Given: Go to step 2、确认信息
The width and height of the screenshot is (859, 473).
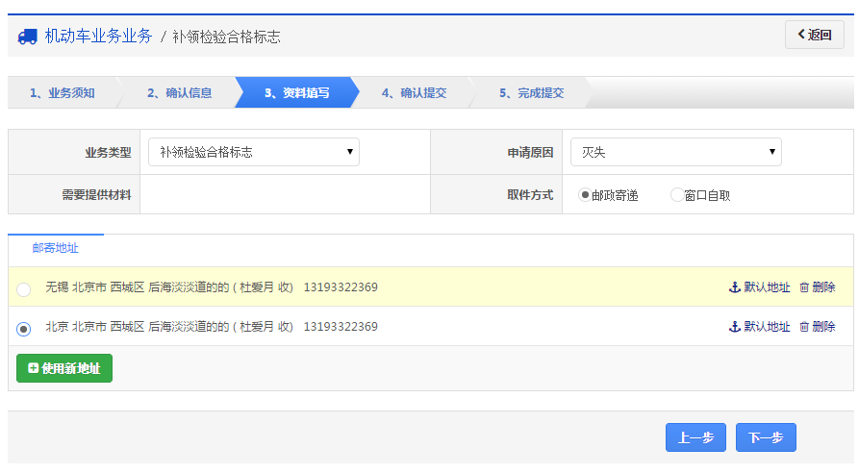Looking at the screenshot, I should pyautogui.click(x=179, y=93).
